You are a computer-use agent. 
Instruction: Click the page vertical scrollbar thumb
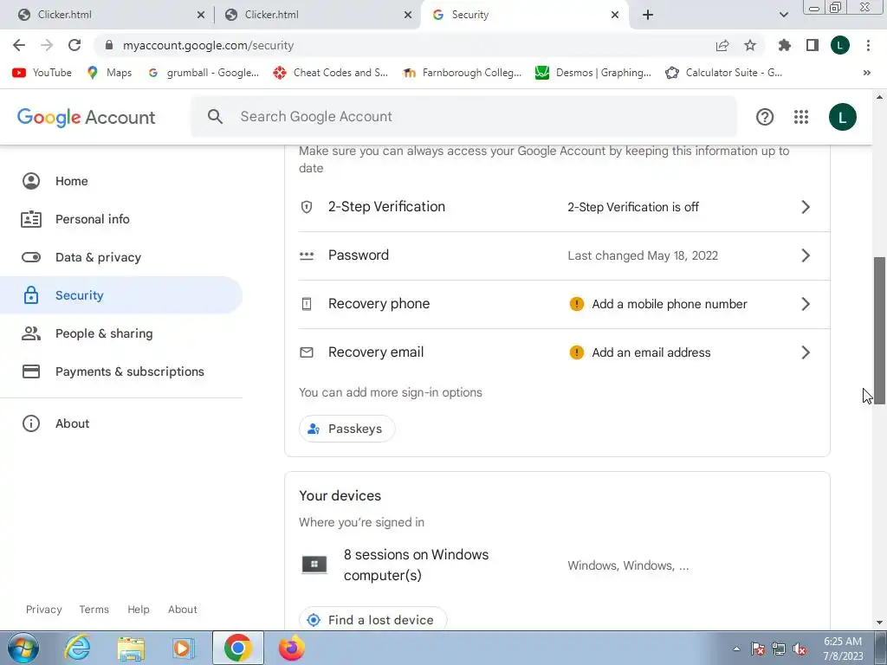pos(880,331)
